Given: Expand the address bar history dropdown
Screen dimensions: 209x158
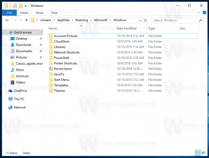Looking at the screenshot, I should [x=140, y=20].
